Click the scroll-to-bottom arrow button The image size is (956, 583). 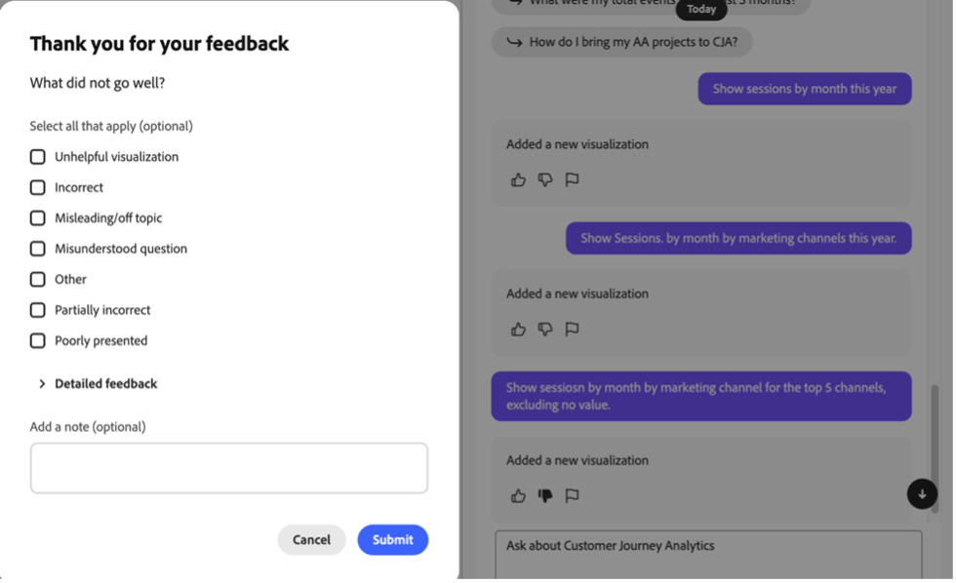coord(922,494)
